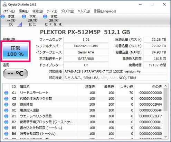Click status orb for 05 代替処理済のセクタ数 row
Image resolution: width=171 pixels, height=142 pixels.
[6, 99]
